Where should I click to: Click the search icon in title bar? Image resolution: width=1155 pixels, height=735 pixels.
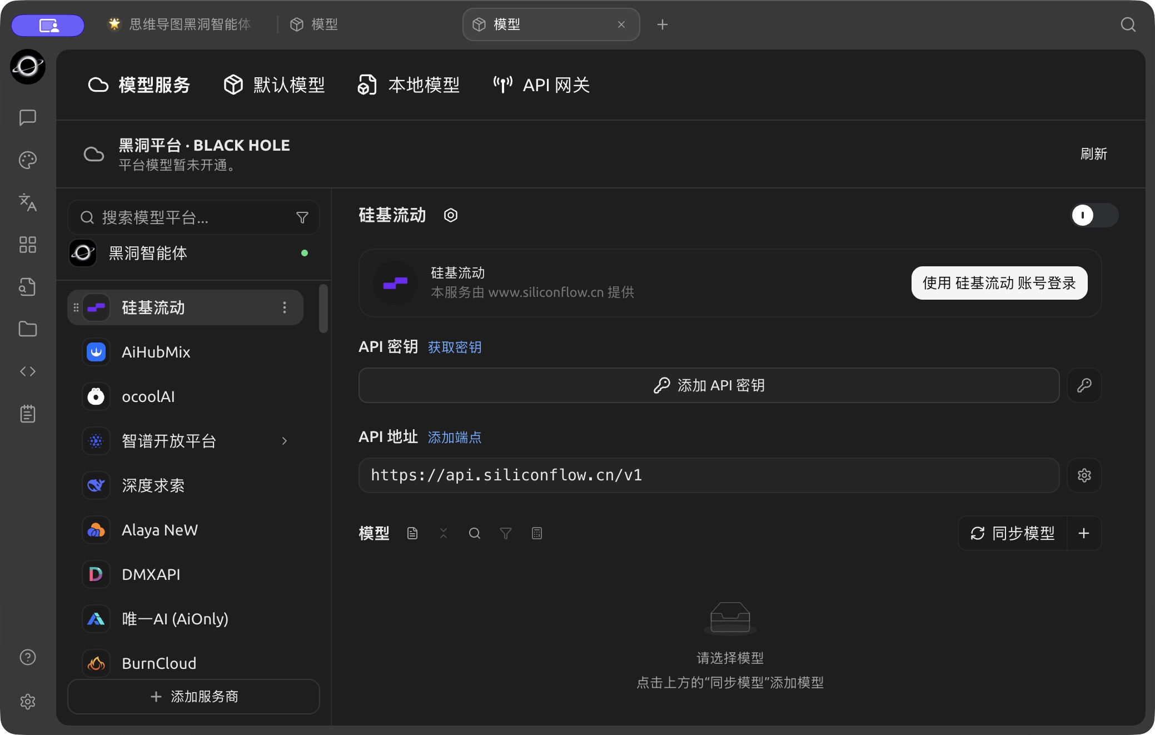point(1128,24)
